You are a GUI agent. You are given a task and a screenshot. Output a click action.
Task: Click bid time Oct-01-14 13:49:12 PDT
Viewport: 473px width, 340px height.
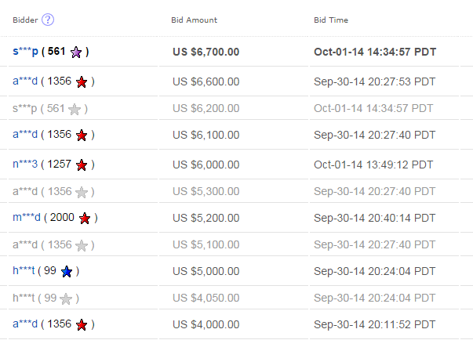click(373, 165)
